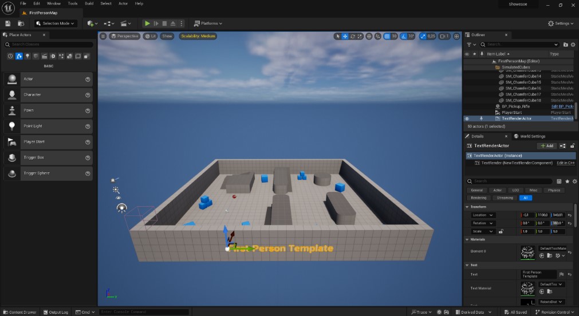Click the Advance Frame button

coord(156,23)
